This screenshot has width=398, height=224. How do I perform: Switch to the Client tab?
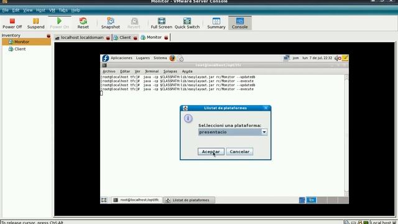(x=125, y=37)
